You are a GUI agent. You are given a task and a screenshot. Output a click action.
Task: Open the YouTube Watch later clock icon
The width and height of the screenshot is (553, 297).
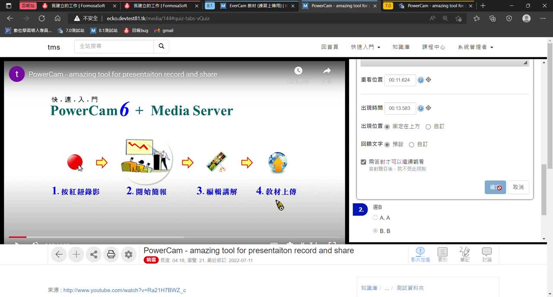point(298,71)
